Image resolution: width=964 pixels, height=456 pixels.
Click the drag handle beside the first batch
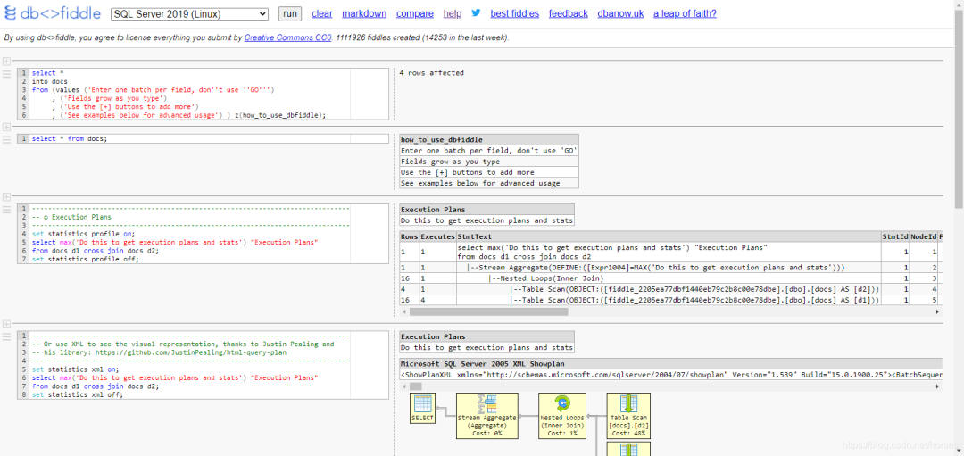6,74
